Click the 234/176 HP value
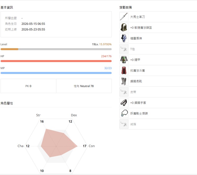197x175 pixels. (x=106, y=56)
